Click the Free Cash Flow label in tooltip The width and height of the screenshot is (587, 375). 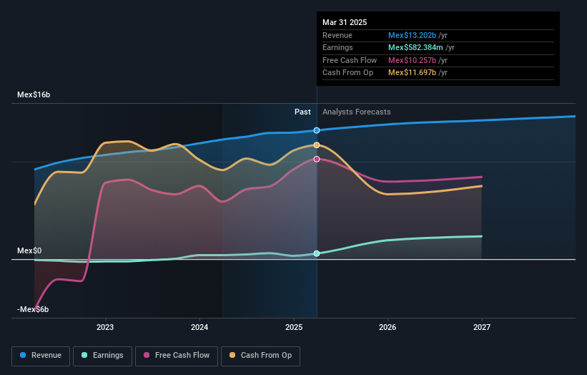pos(350,60)
